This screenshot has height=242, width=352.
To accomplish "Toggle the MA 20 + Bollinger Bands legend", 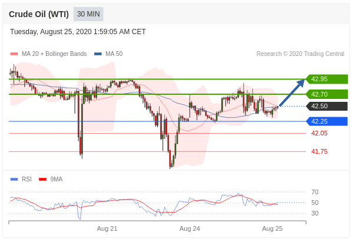I will [x=54, y=54].
